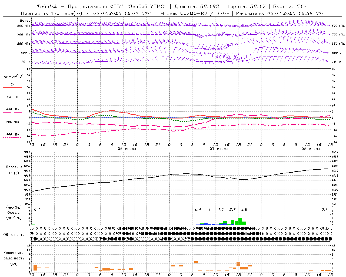Viewport: 346px width, 277px height.
Task: Click the 3-hour precipitation value 0.4
Action: [x=198, y=209]
